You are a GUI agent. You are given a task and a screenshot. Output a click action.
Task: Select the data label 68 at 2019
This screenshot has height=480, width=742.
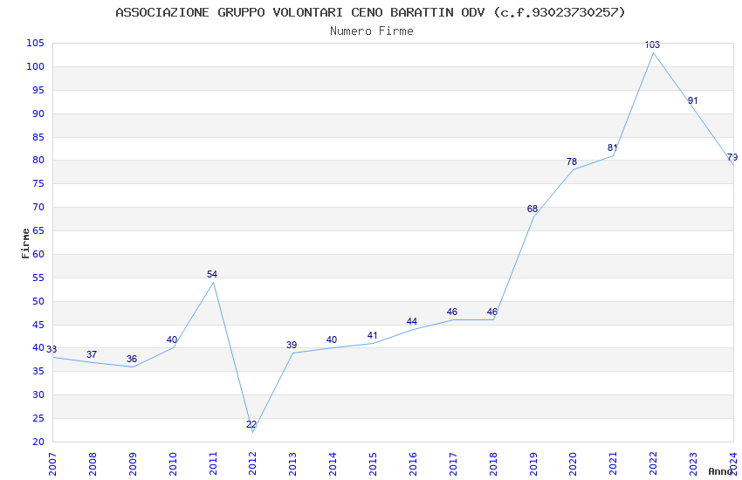click(x=532, y=209)
